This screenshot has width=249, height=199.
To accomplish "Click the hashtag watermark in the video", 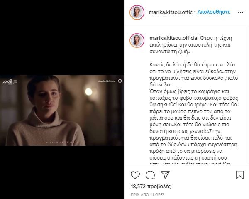I will coord(106,81).
